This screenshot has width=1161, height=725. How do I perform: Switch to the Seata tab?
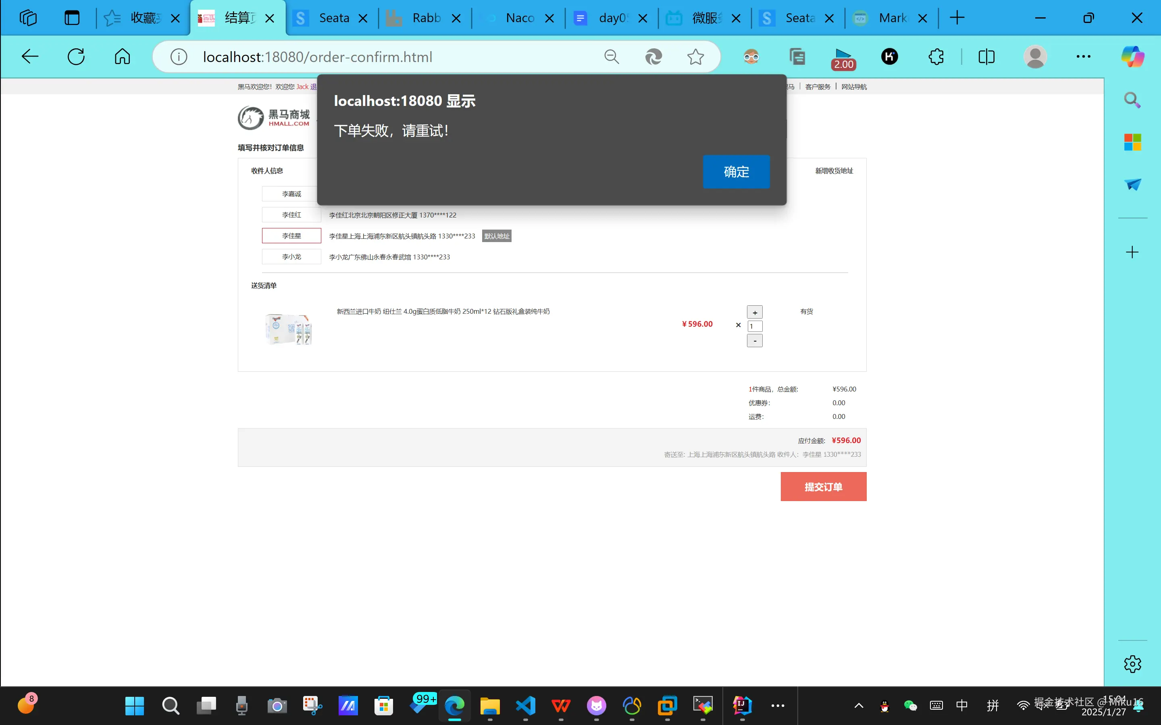[x=333, y=18]
